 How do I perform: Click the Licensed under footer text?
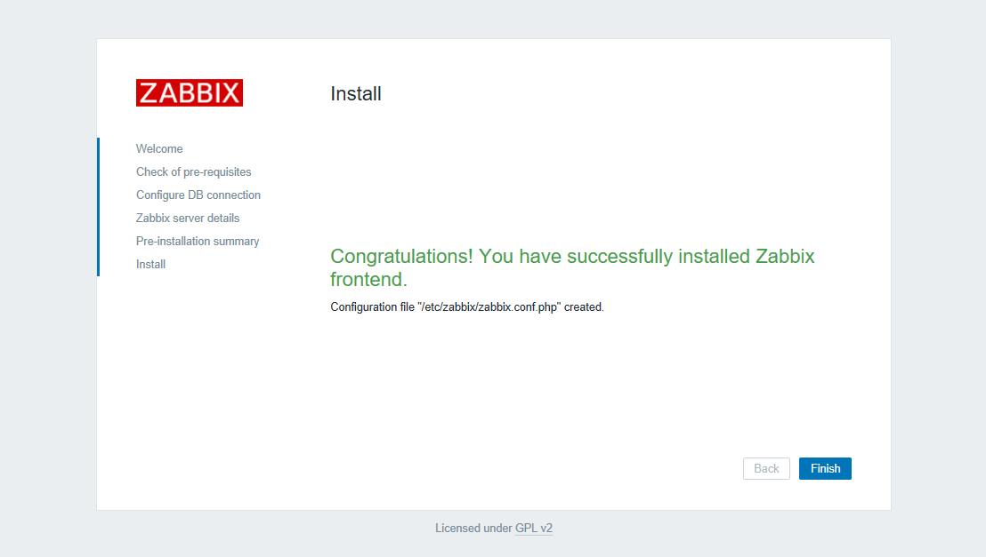(x=473, y=528)
